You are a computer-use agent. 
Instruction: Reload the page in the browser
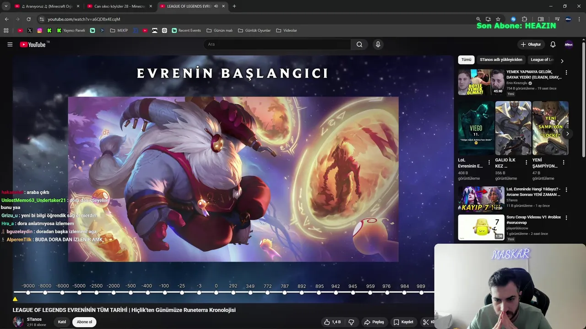tap(28, 19)
